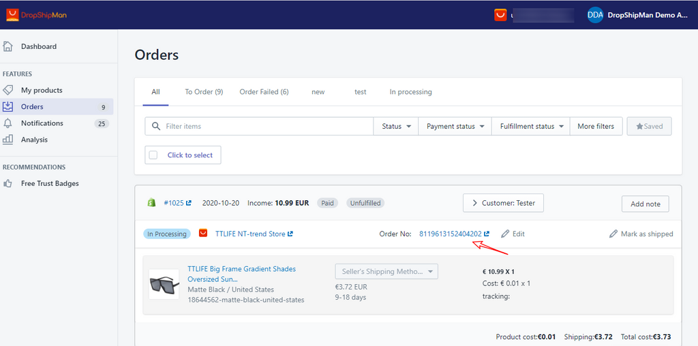Open TTLIFE Big Frame Gradient Shades product link
This screenshot has width=698, height=346.
242,274
